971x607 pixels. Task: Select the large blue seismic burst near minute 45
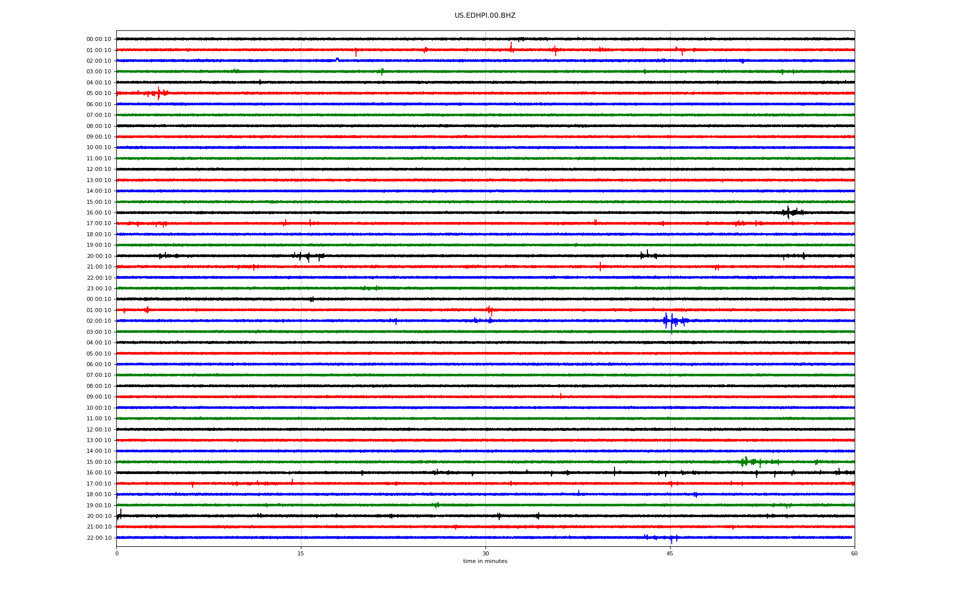(671, 321)
